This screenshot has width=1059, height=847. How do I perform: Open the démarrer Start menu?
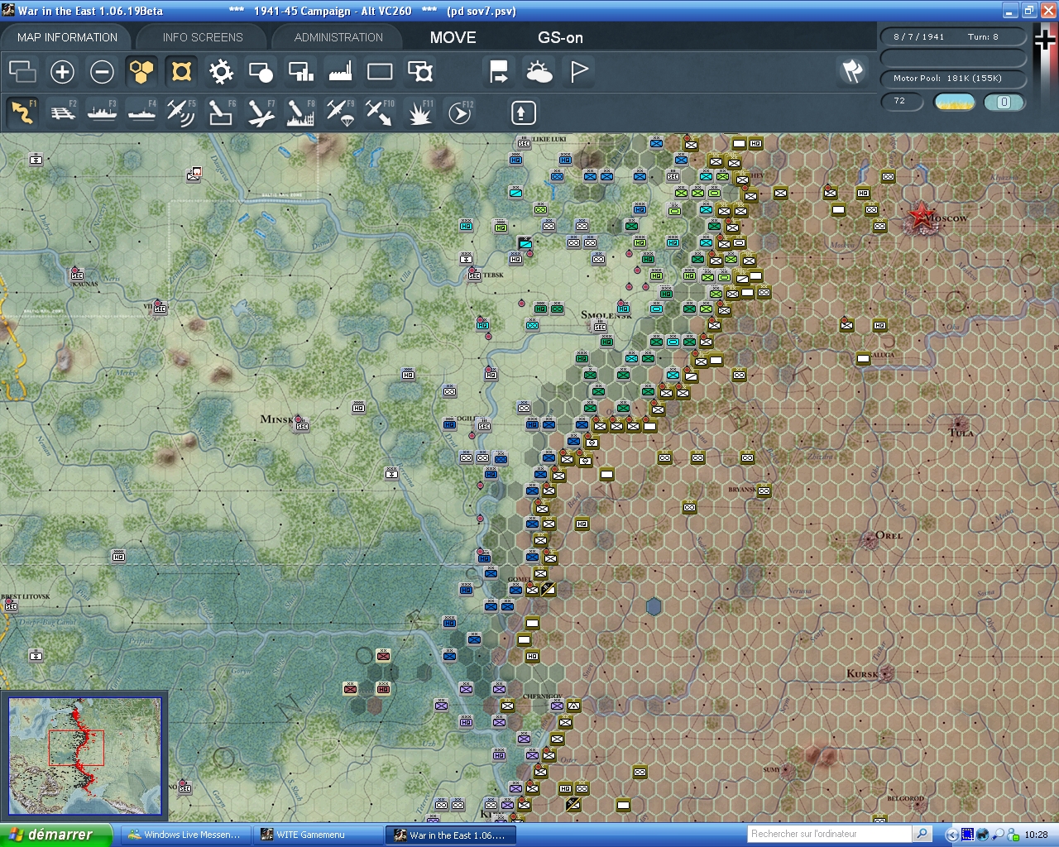(55, 835)
